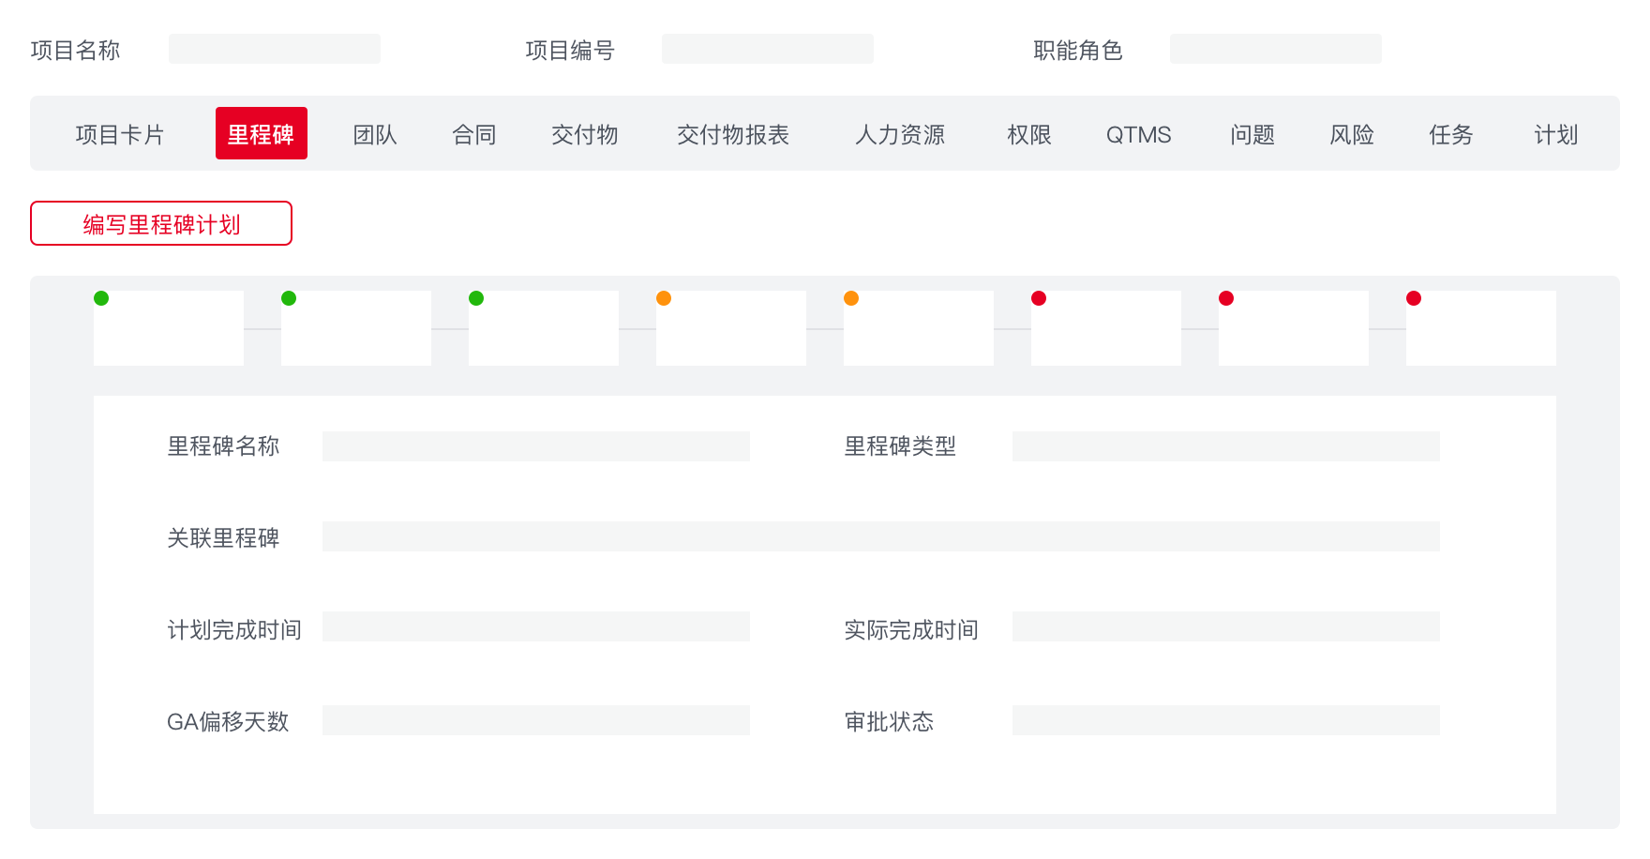Click the 关联里程碑 field
Image resolution: width=1650 pixels, height=859 pixels.
[x=881, y=536]
